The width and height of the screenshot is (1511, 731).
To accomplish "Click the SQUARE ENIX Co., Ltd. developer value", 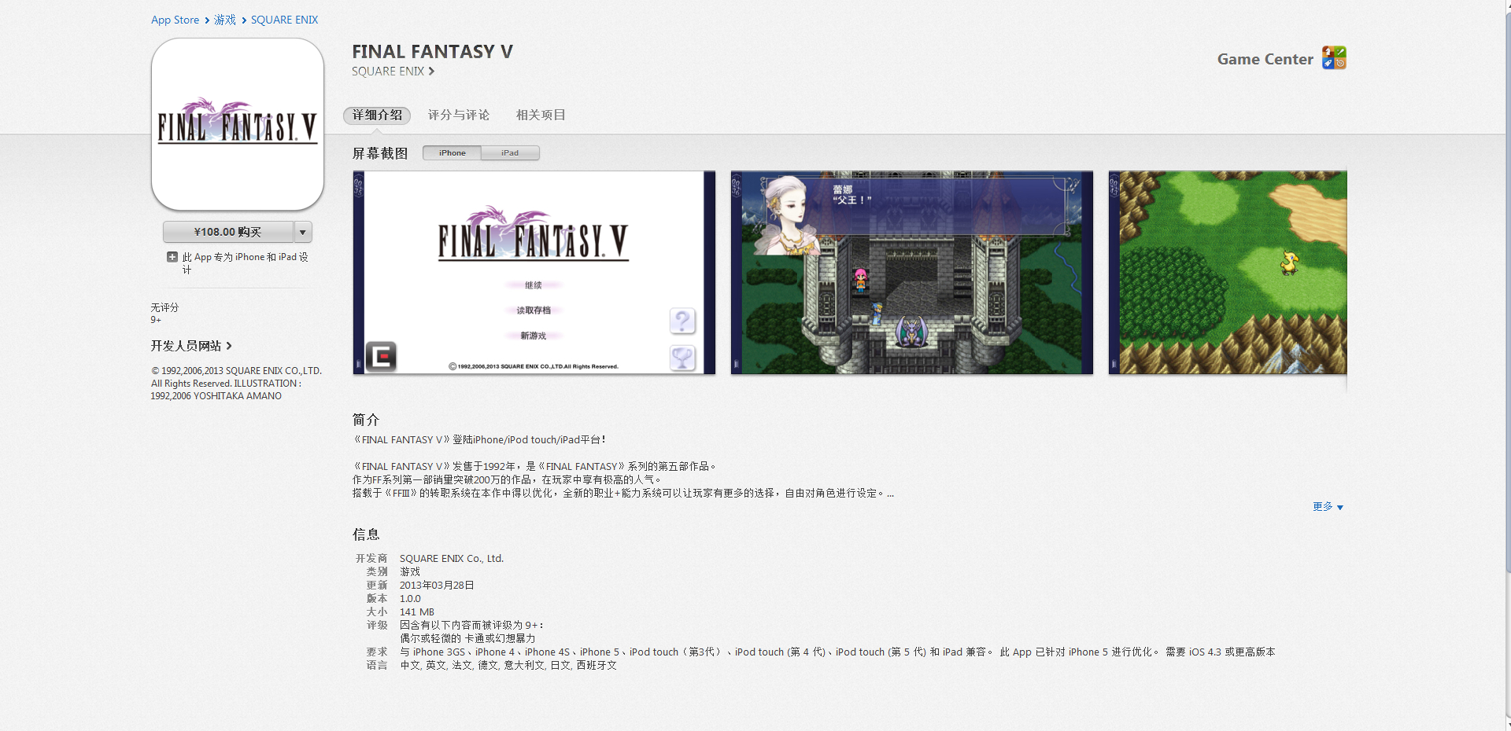I will 452,559.
